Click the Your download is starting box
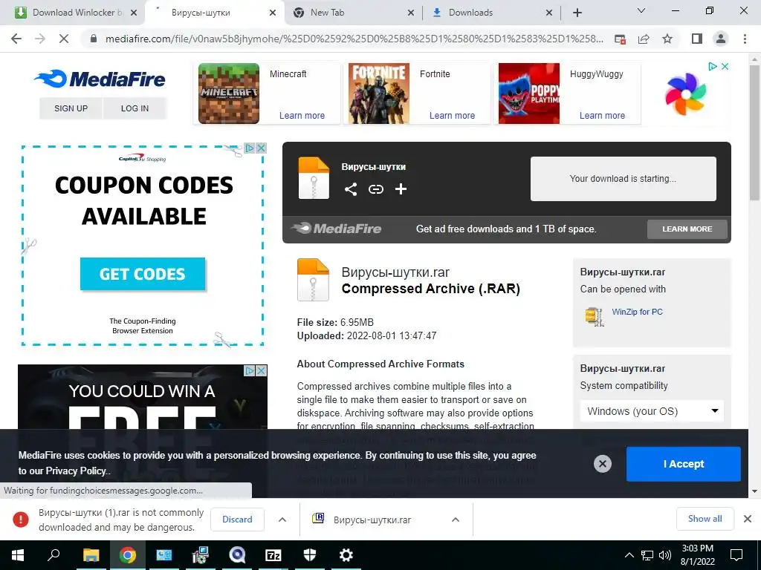 coord(624,178)
